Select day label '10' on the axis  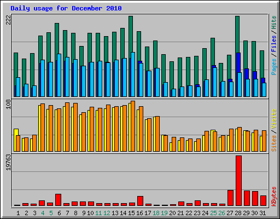(x=90, y=213)
